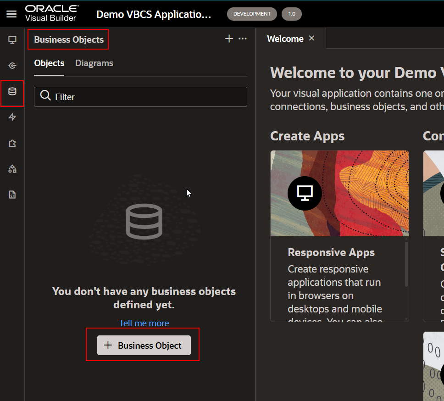Switch to the Diagrams tab

pos(94,63)
